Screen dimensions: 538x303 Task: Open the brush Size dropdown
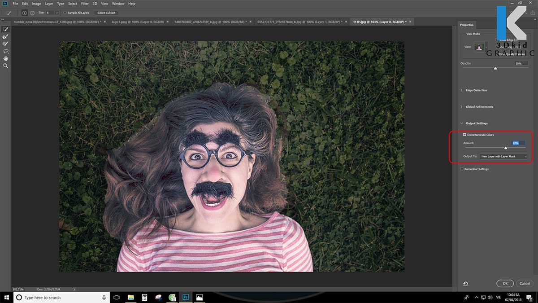pyautogui.click(x=56, y=13)
